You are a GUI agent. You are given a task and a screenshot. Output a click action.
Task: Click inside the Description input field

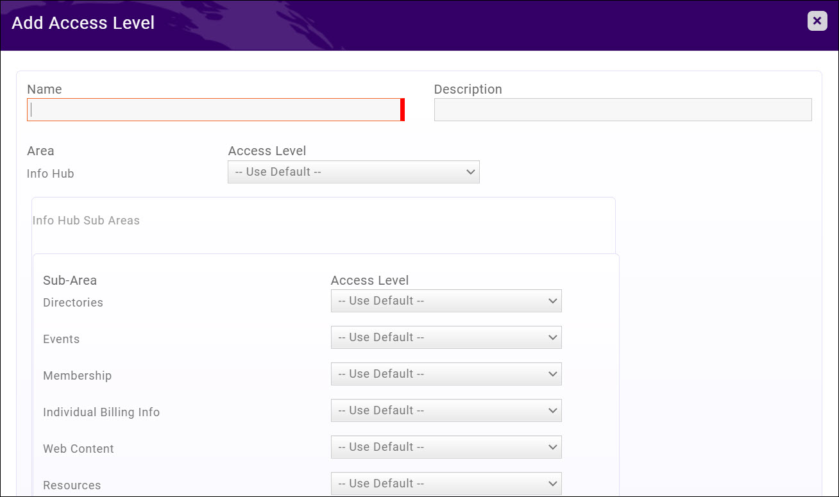point(623,109)
